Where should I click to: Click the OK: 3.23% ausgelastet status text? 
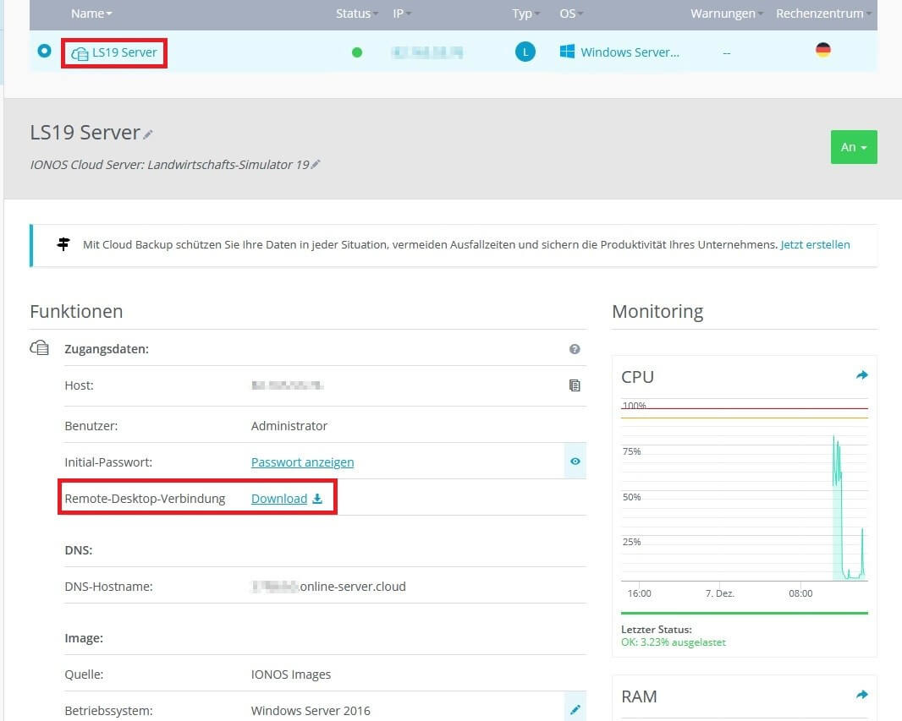pos(673,642)
